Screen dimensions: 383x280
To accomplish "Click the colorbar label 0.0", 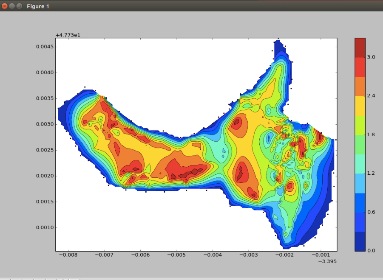I will [371, 250].
